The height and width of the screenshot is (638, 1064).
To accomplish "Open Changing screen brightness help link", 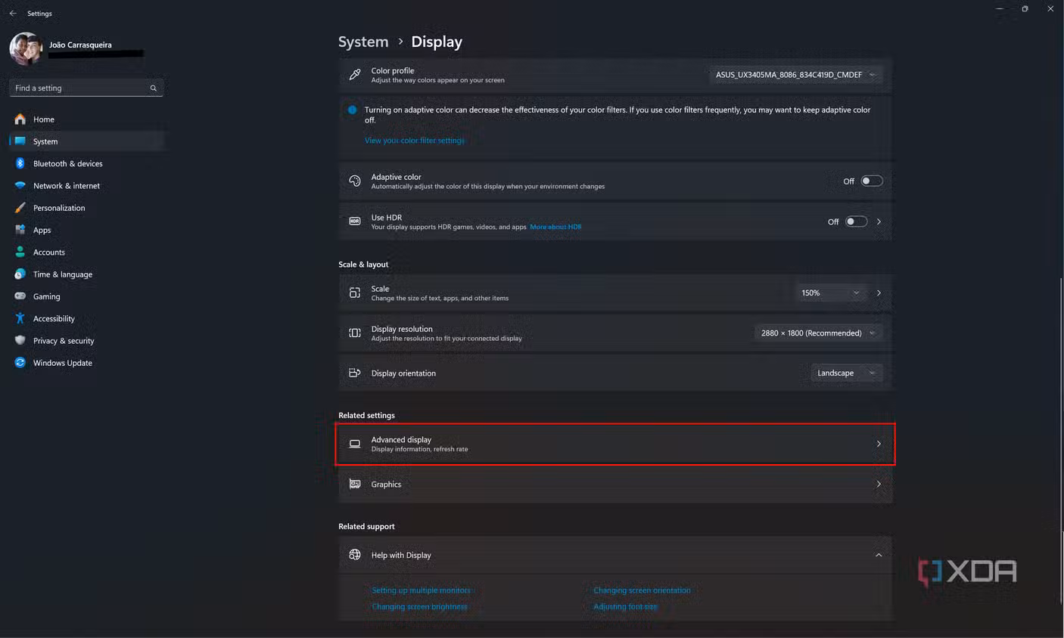I will (x=419, y=606).
